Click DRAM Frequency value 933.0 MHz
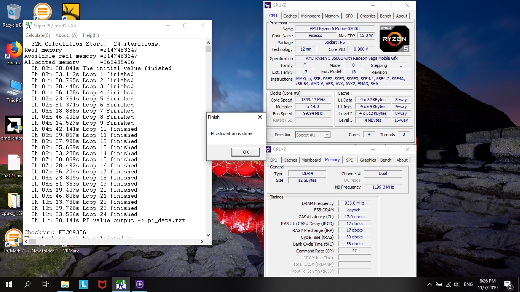Image resolution: width=520 pixels, height=292 pixels. (x=354, y=203)
